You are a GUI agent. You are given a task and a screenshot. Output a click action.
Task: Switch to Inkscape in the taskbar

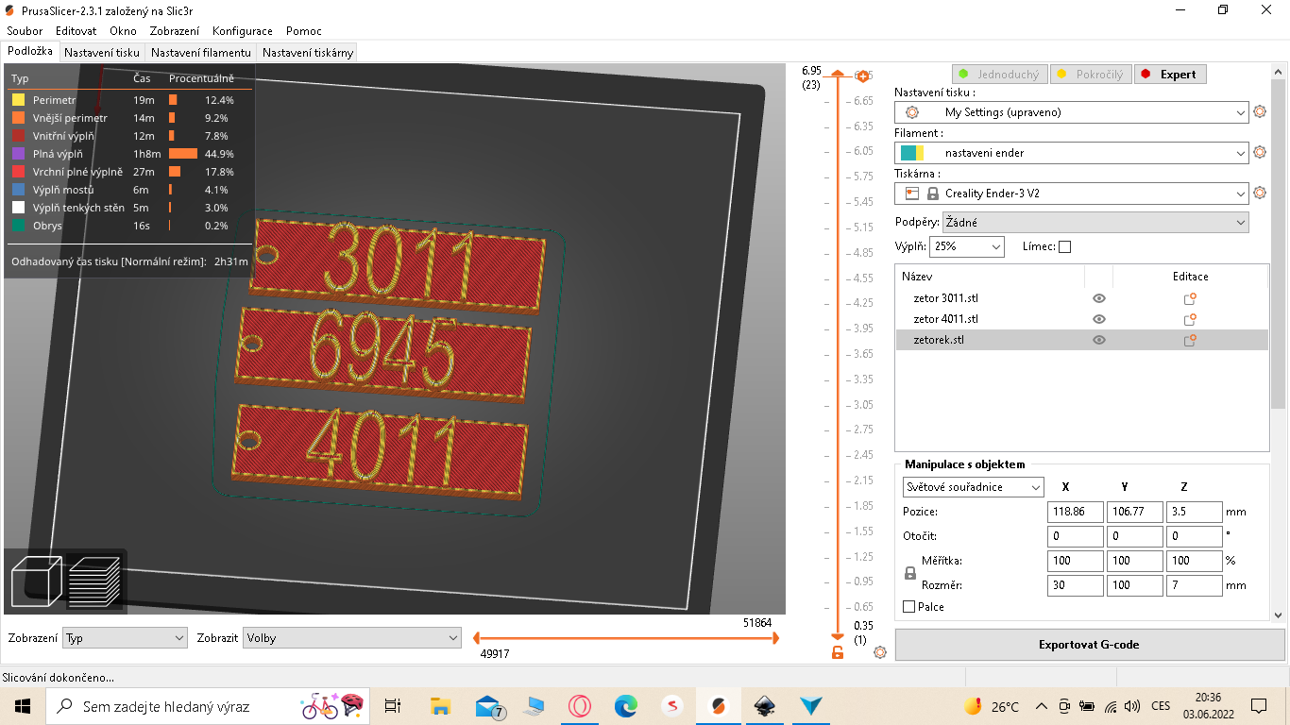pyautogui.click(x=764, y=705)
